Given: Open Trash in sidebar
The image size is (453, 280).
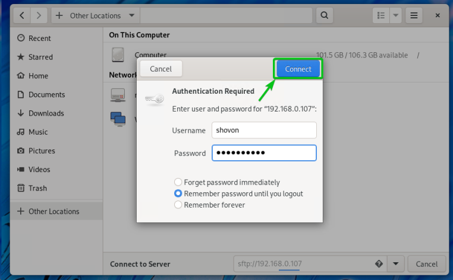Looking at the screenshot, I should tap(56, 188).
